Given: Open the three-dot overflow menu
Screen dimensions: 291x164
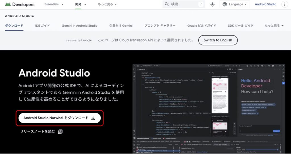Looking at the screenshot, I should (x=285, y=4).
